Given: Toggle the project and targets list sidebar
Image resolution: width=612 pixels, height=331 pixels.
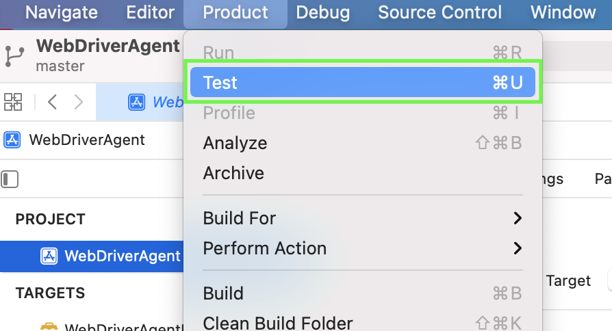Looking at the screenshot, I should coord(10,179).
